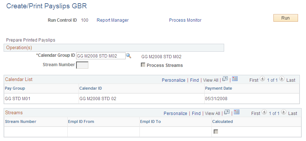The height and width of the screenshot is (141, 306).
Task: Go to Last in Calendar List
Action: [x=291, y=80]
